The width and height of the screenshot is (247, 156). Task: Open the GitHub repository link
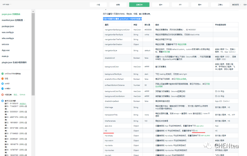tap(22, 95)
